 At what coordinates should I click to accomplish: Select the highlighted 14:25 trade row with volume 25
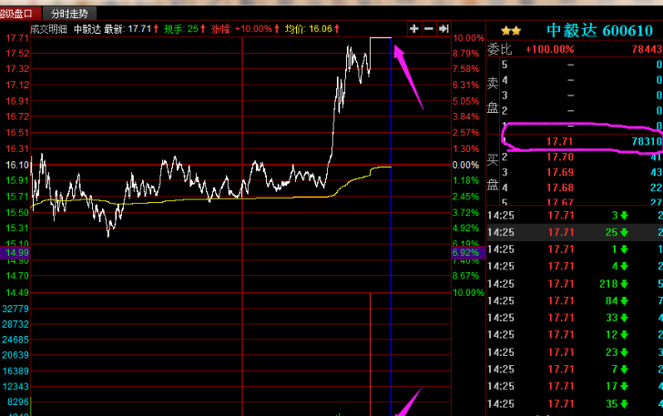(574, 232)
